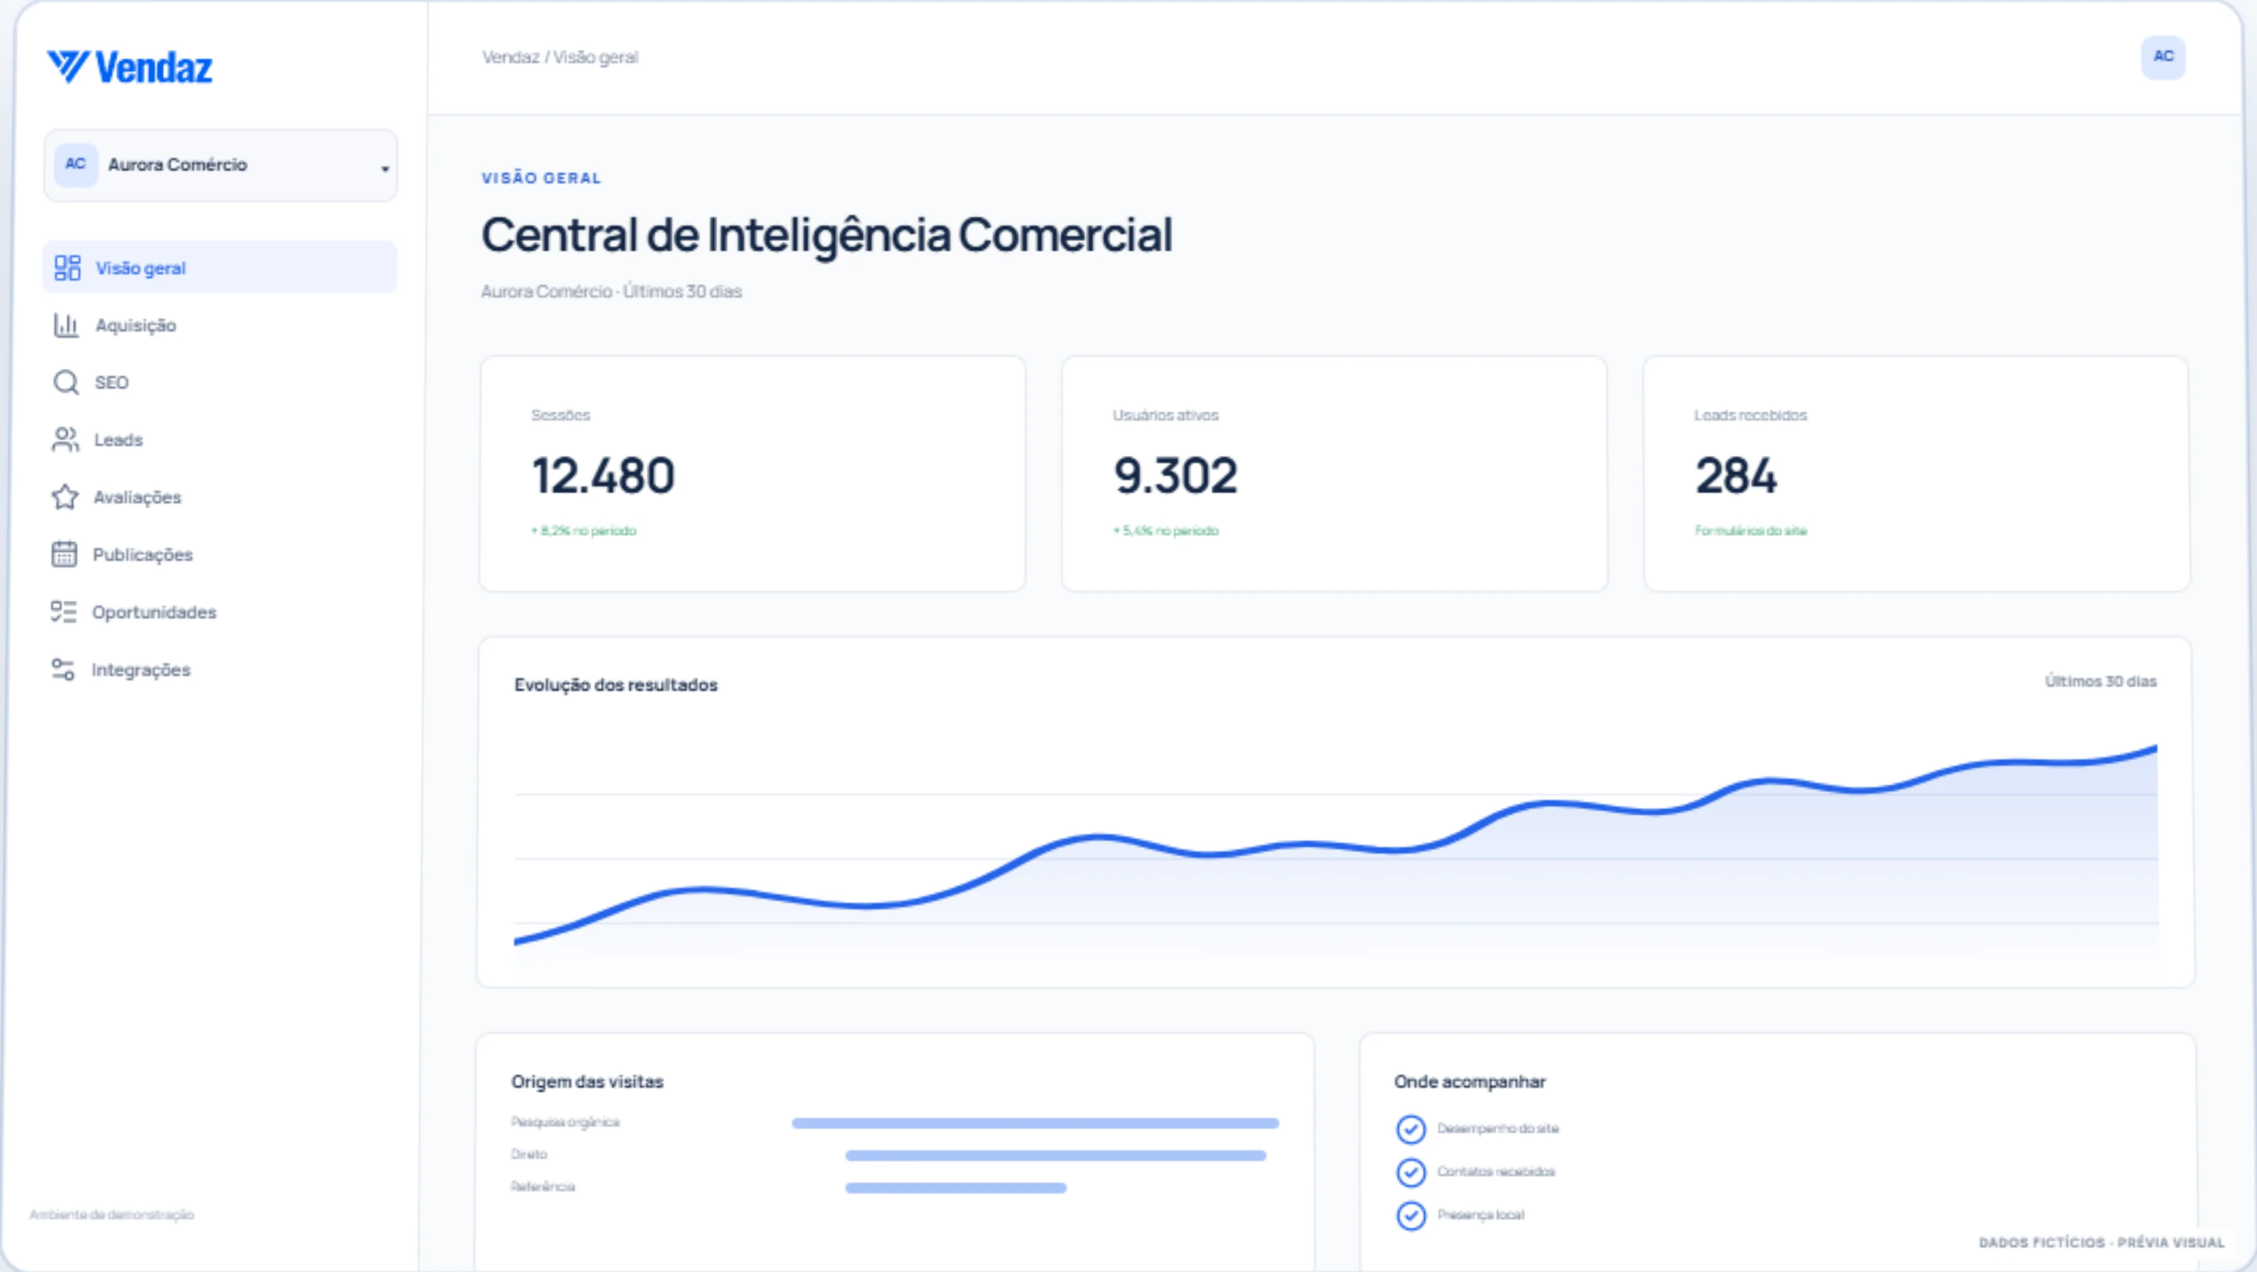Click the Integrações sliders icon
The width and height of the screenshot is (2257, 1272).
coord(62,670)
